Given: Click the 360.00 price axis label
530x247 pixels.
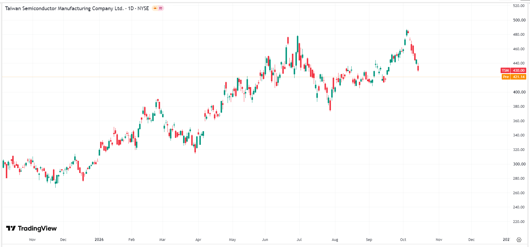Looking at the screenshot, I should (x=519, y=121).
